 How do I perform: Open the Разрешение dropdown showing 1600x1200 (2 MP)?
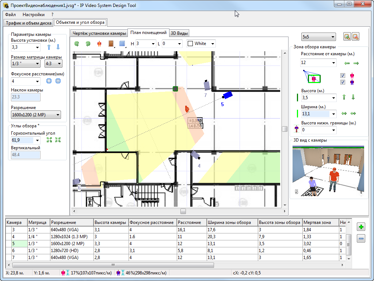pos(36,115)
